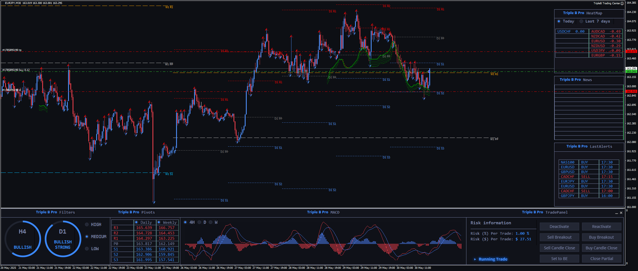Select the HIGH filter radio button

click(87, 225)
